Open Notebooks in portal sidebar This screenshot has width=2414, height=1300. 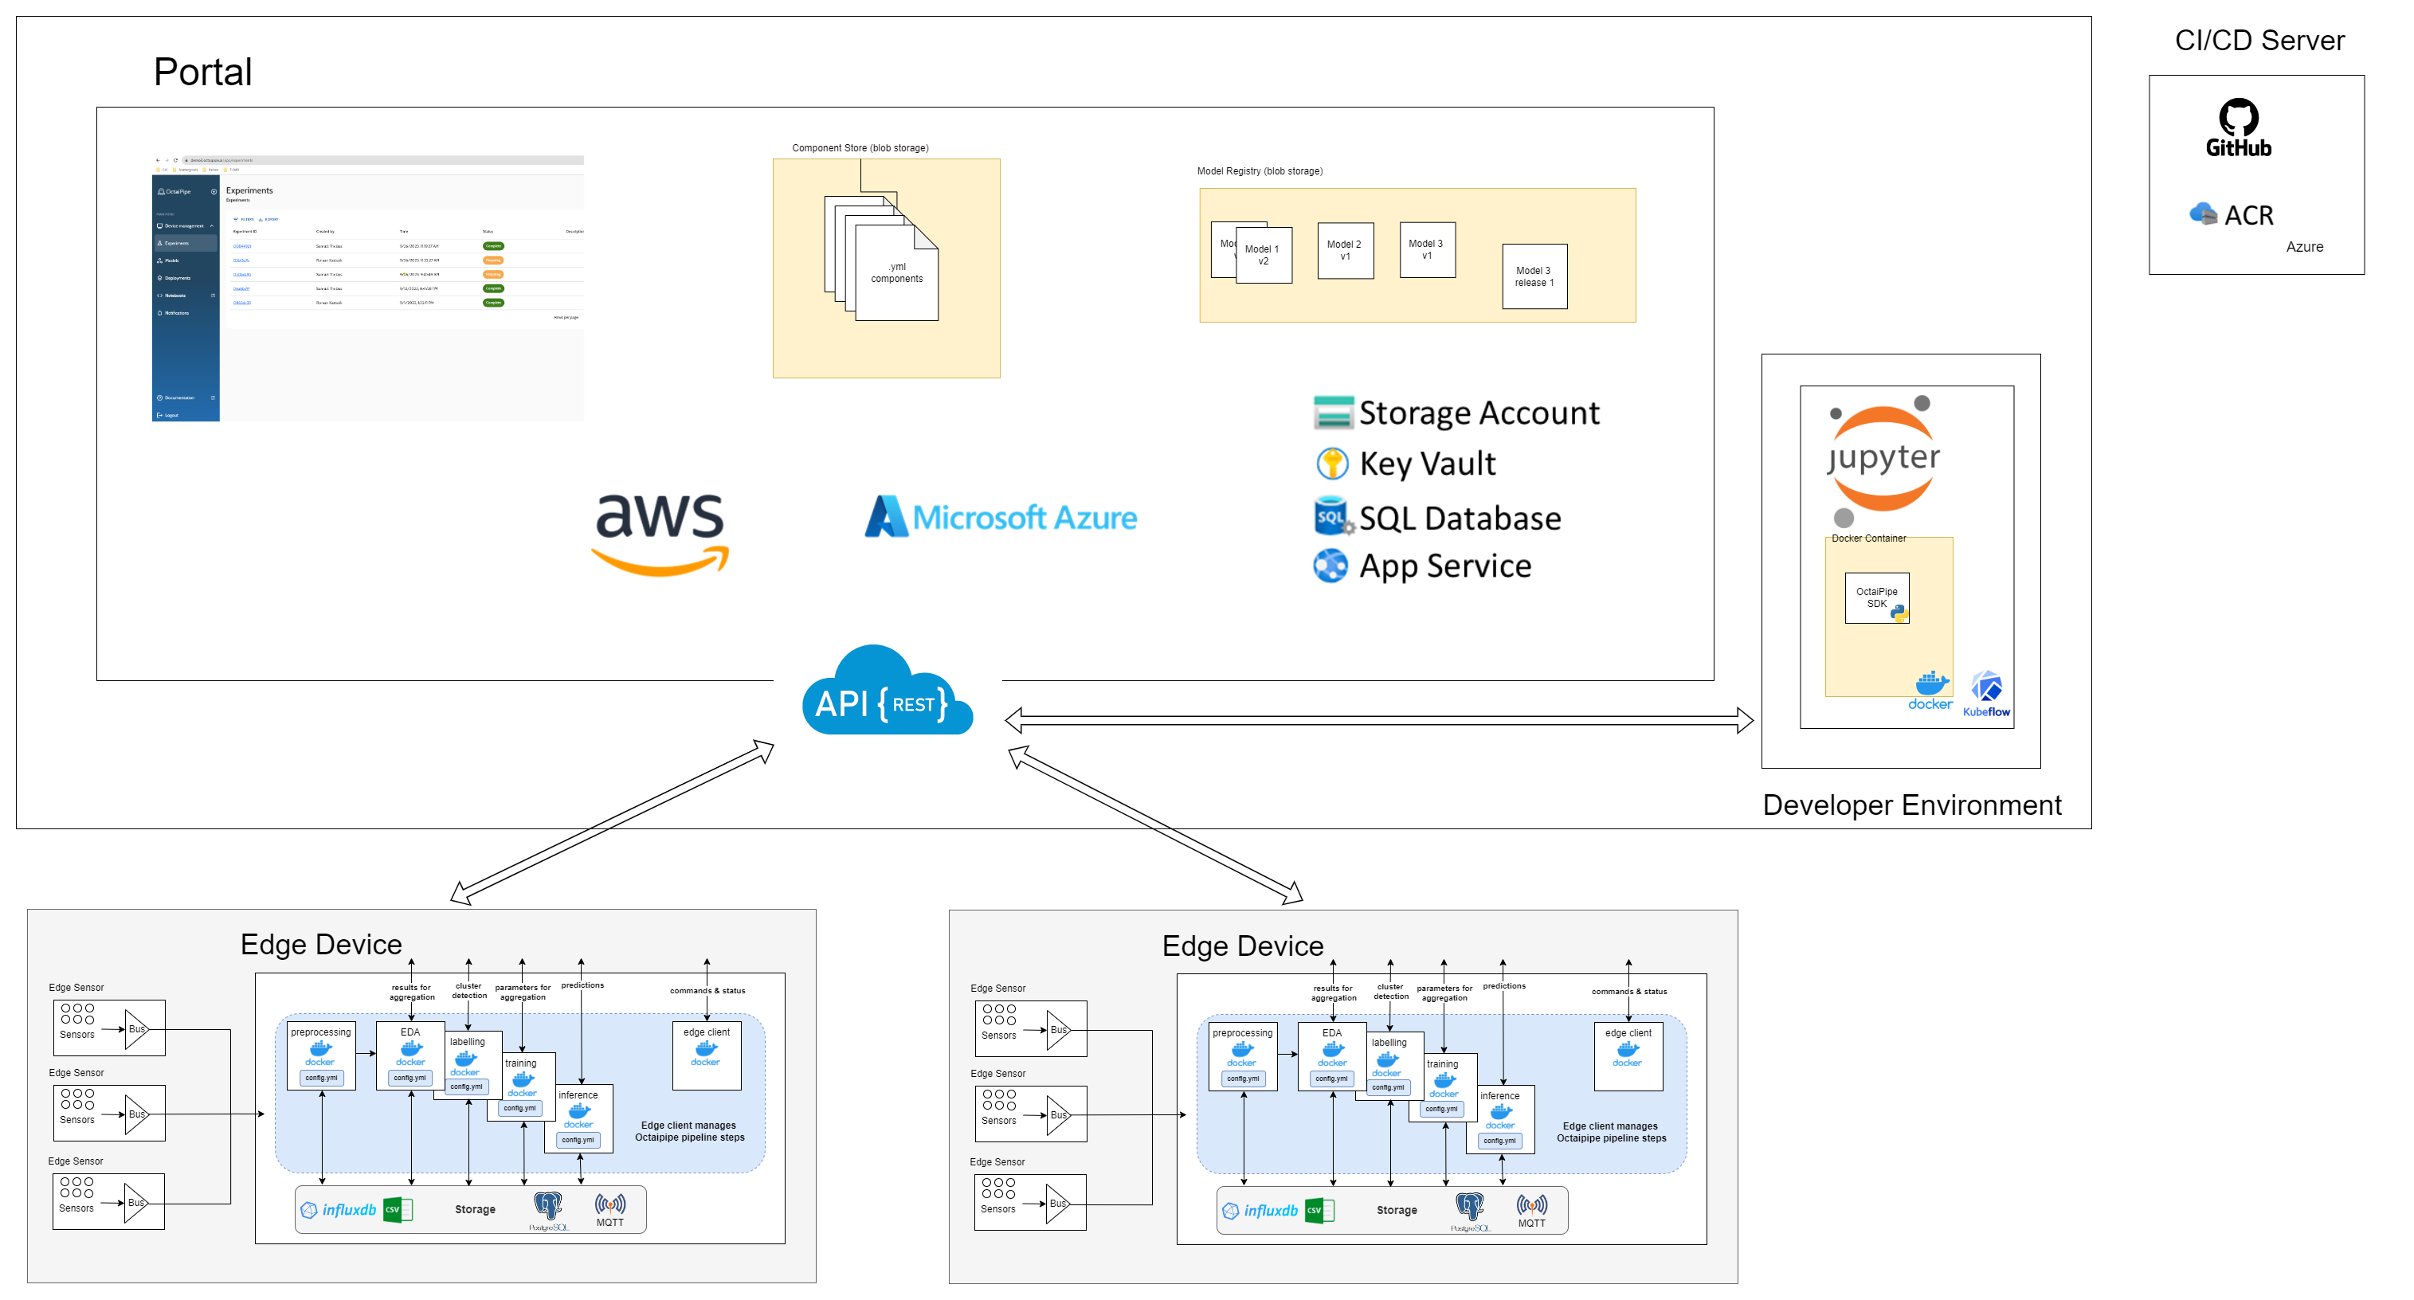pos(186,296)
